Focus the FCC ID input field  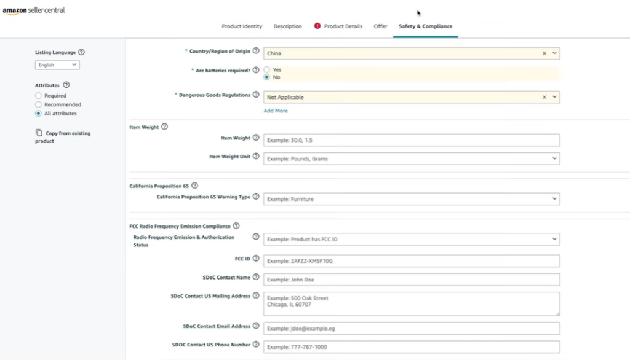tap(412, 261)
